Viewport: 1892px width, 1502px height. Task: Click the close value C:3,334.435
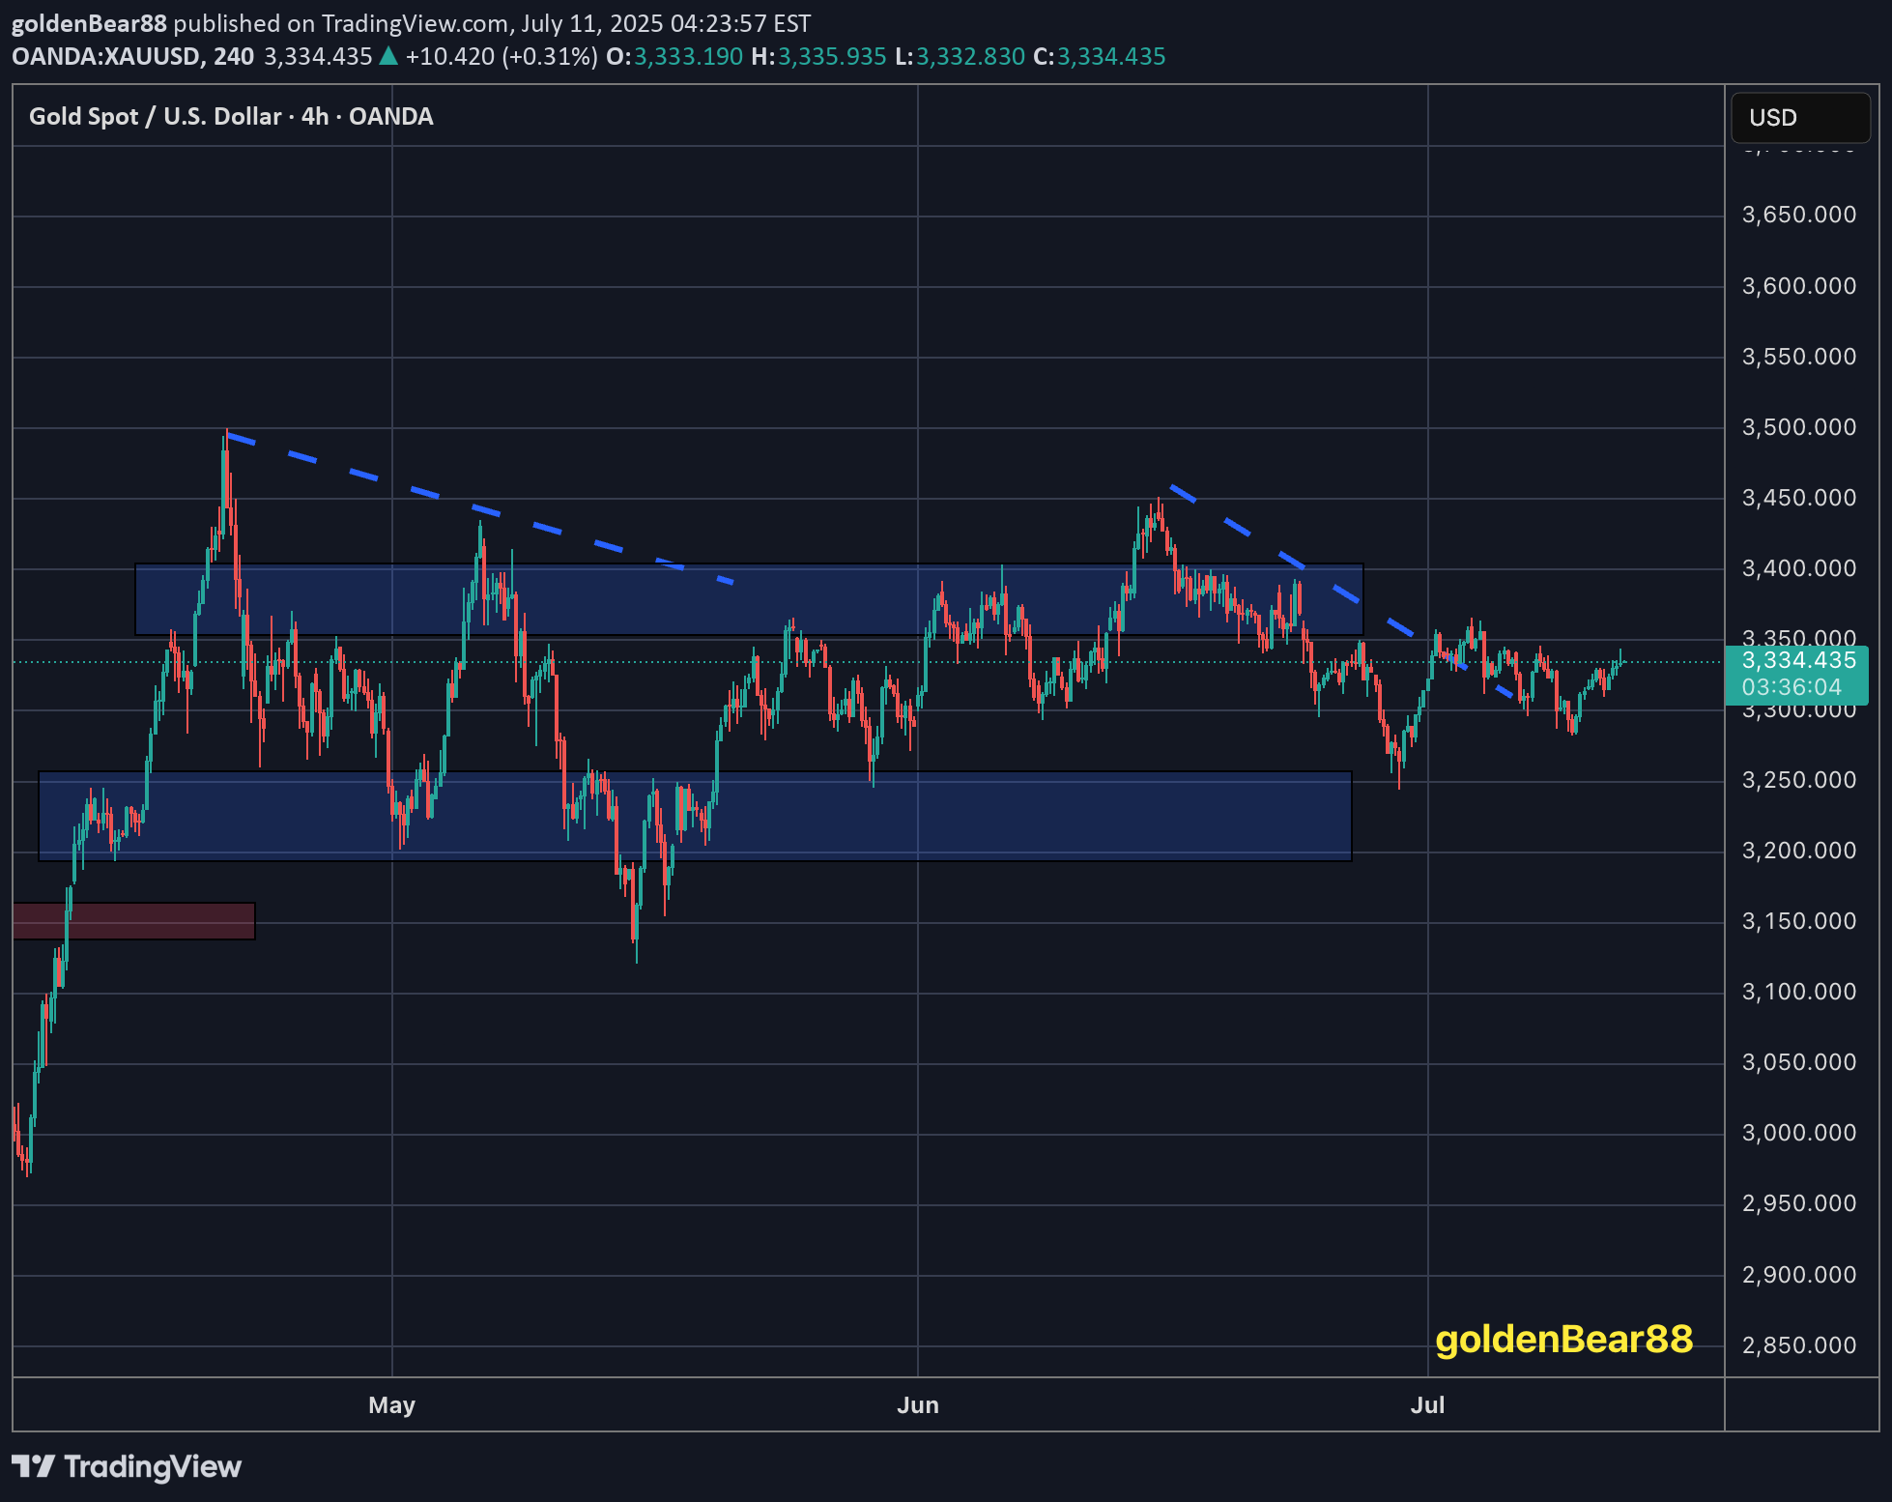1100,57
